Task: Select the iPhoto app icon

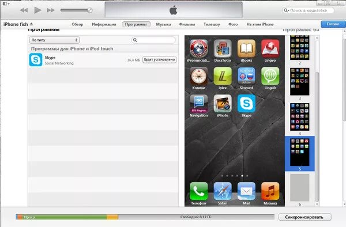Action: 223,103
